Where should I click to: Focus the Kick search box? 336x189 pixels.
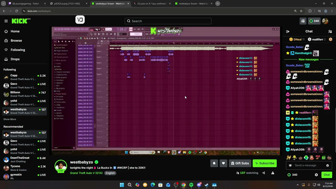(x=168, y=21)
